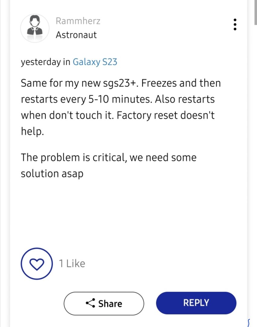
Task: Click the "The problem is critical" sentence
Action: (x=73, y=157)
